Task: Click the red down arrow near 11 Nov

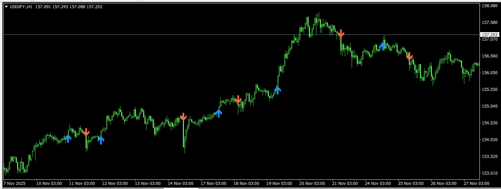Action: [86, 132]
